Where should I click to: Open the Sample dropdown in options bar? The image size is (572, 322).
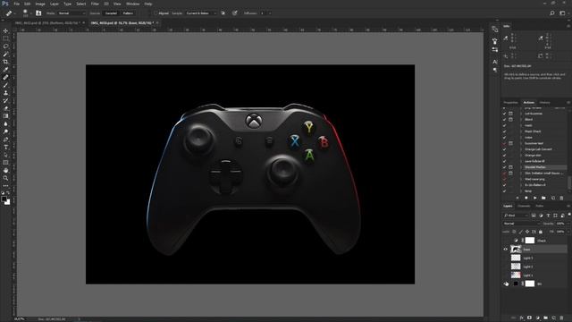[200, 13]
